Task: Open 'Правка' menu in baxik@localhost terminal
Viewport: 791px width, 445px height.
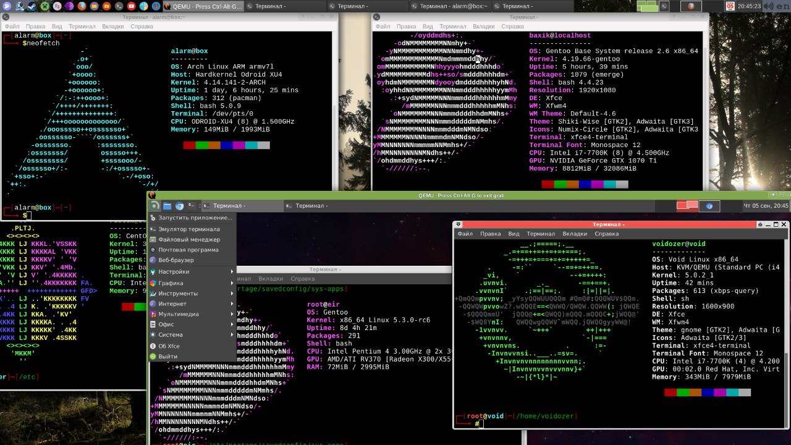Action: tap(406, 27)
